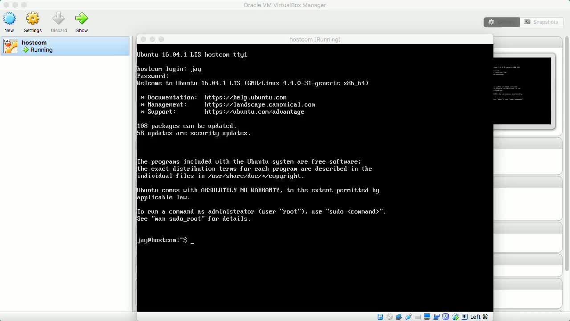This screenshot has height=321, width=570.
Task: Click the Left ⌘ host key indicator
Action: click(479, 317)
